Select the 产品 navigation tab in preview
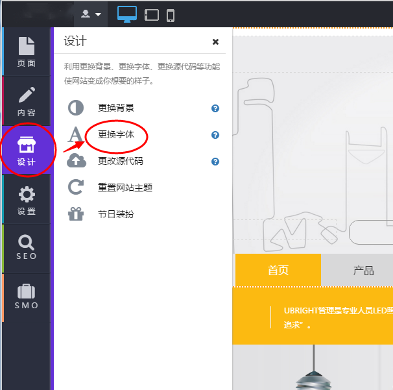Image resolution: width=393 pixels, height=390 pixels. (x=363, y=271)
